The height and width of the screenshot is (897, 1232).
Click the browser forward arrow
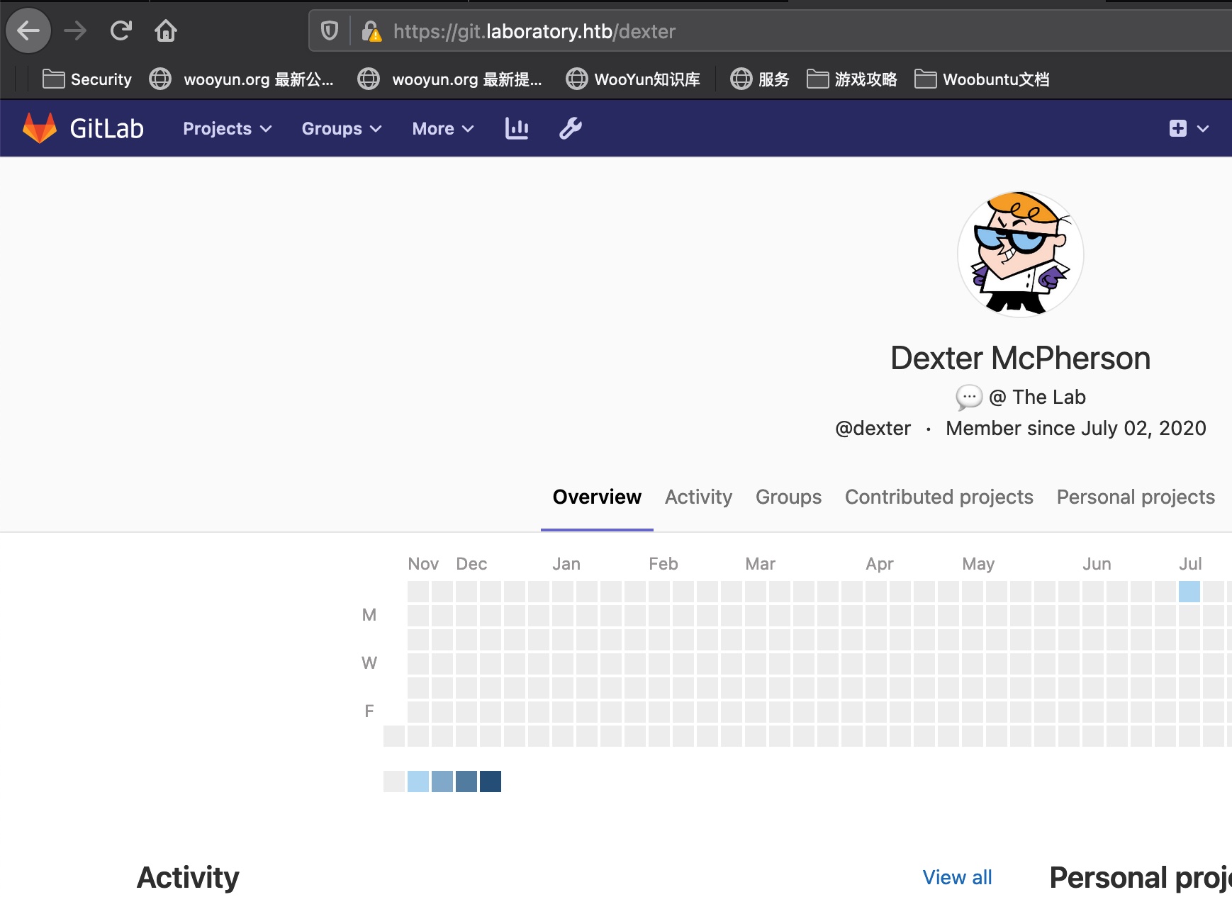coord(75,30)
